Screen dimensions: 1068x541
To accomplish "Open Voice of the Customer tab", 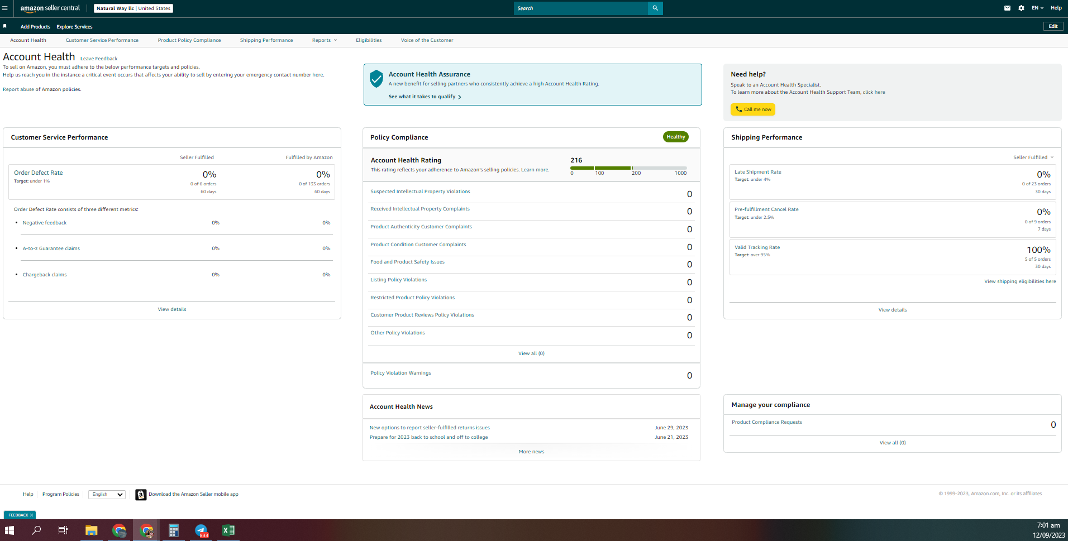I will pyautogui.click(x=427, y=40).
